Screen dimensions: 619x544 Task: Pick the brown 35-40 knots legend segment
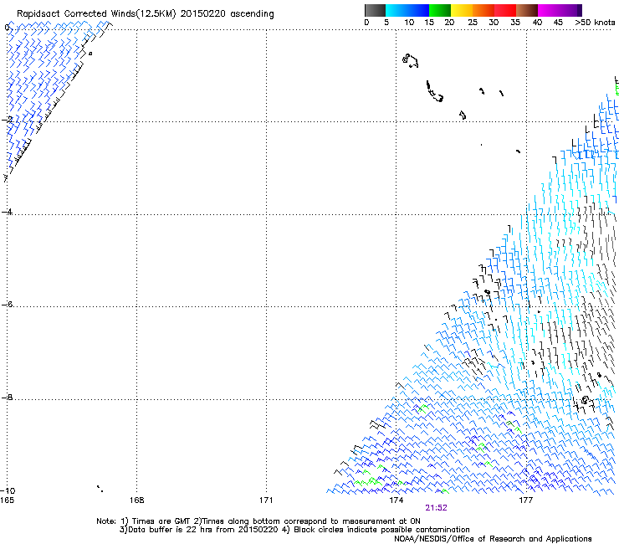(527, 10)
